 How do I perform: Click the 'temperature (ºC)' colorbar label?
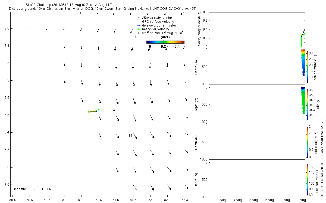[x=316, y=67]
